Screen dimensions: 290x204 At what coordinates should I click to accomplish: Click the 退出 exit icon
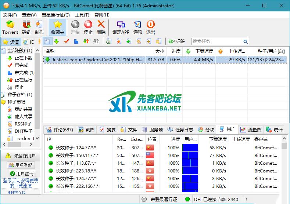(x=151, y=27)
